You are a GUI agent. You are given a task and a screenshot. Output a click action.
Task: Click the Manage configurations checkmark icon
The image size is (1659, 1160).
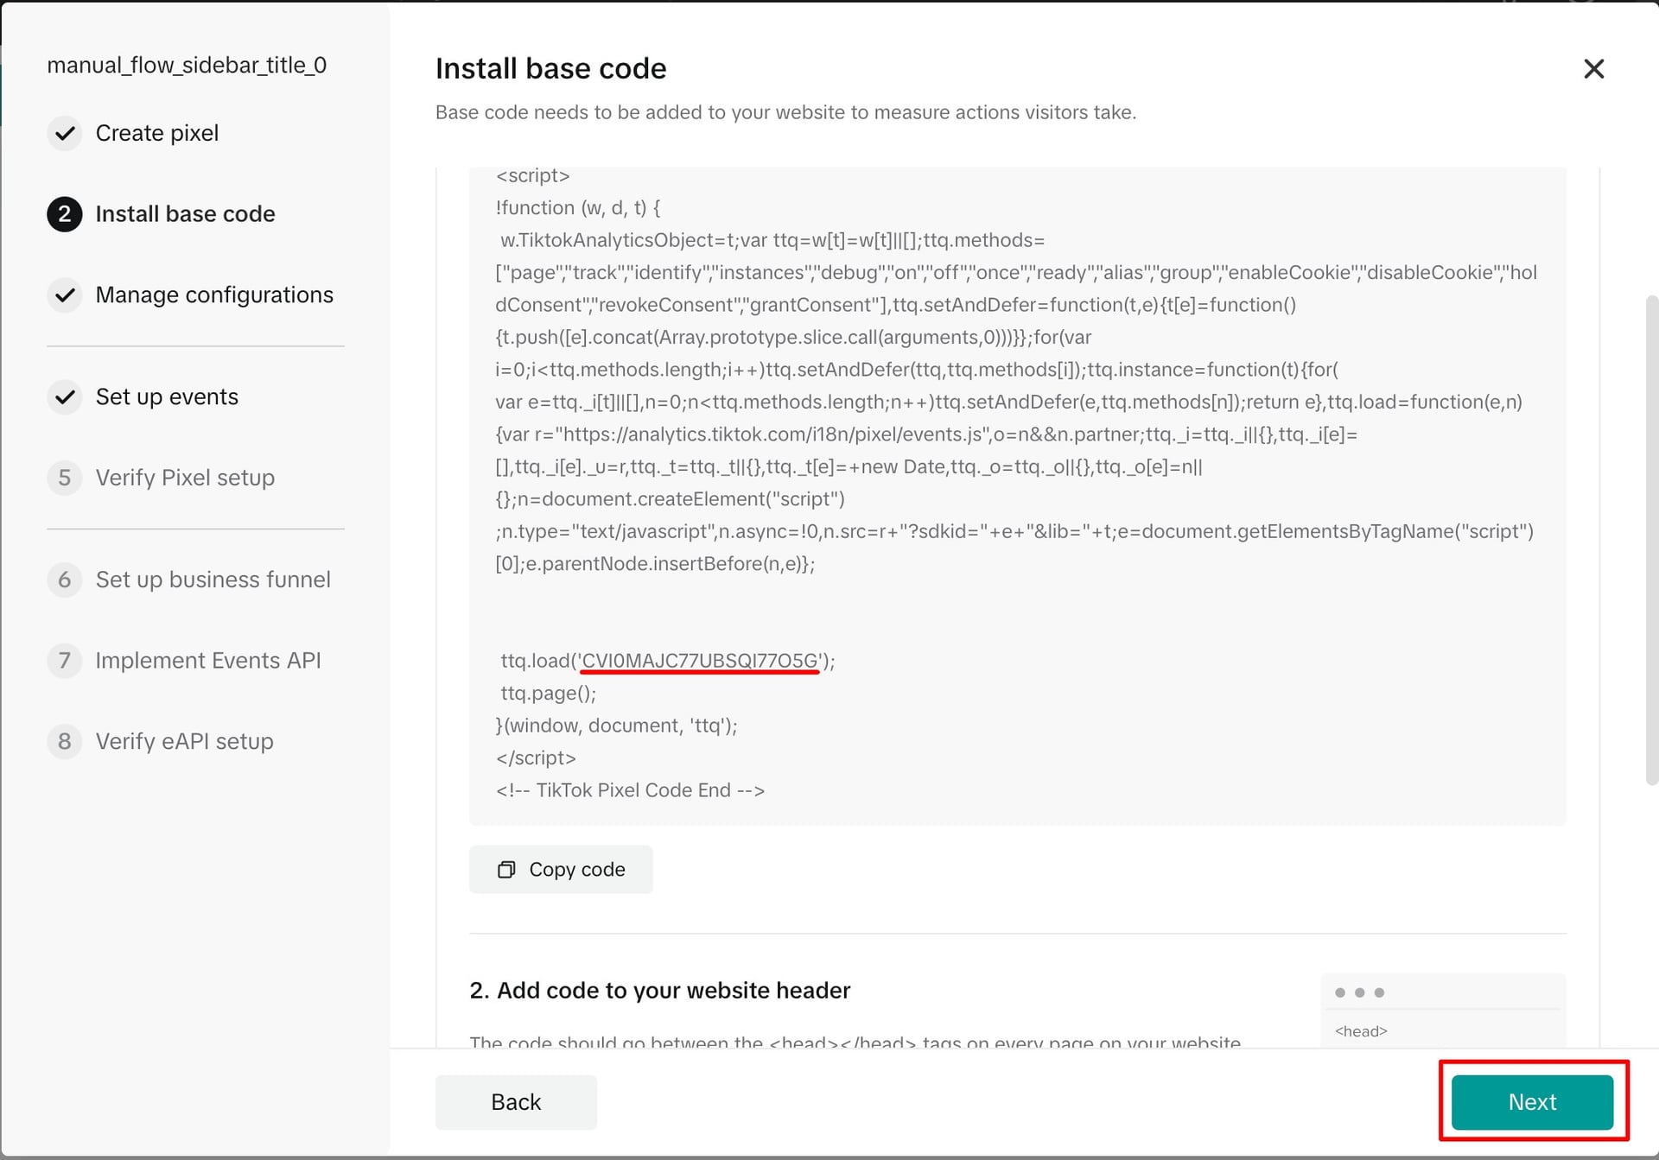(x=65, y=295)
